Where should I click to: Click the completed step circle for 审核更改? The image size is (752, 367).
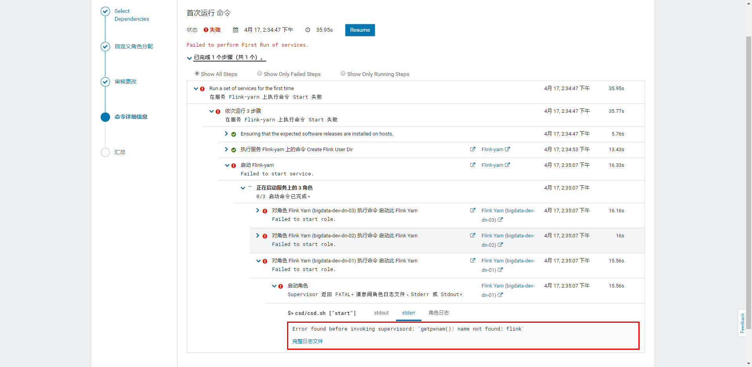pos(105,82)
